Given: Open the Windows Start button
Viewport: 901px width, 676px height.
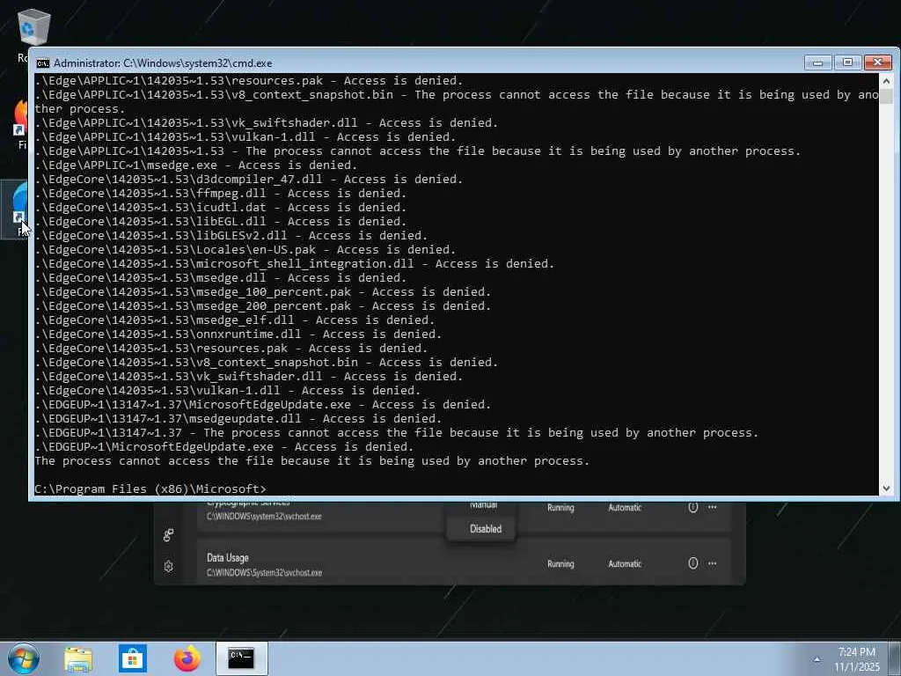Looking at the screenshot, I should (24, 658).
